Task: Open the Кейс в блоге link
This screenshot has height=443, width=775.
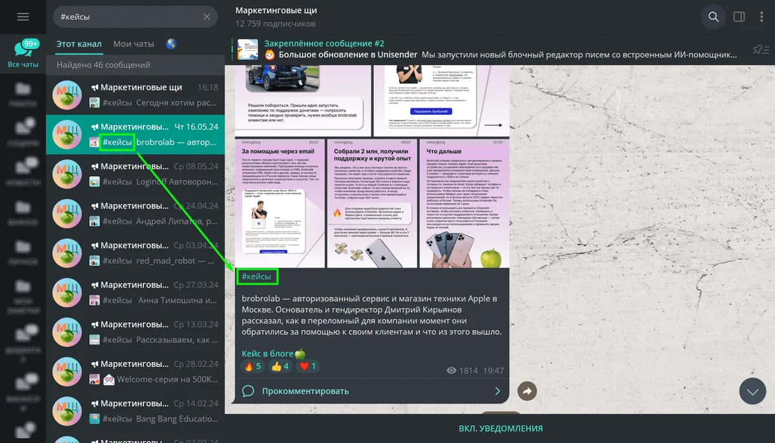Action: coord(268,353)
